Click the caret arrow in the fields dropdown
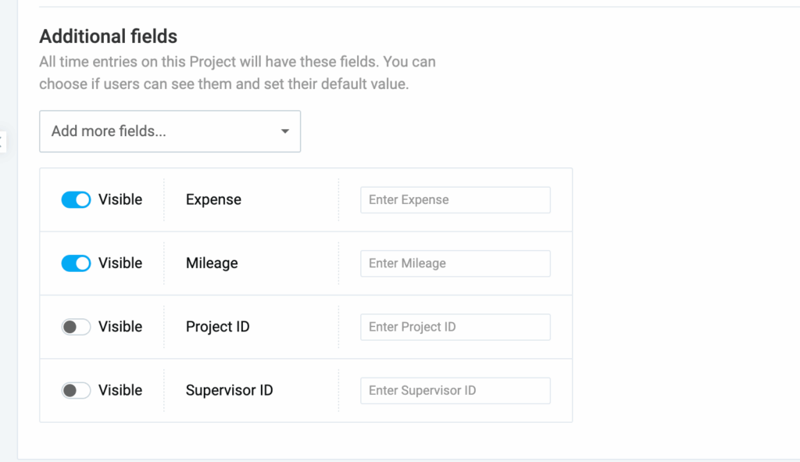 click(285, 131)
